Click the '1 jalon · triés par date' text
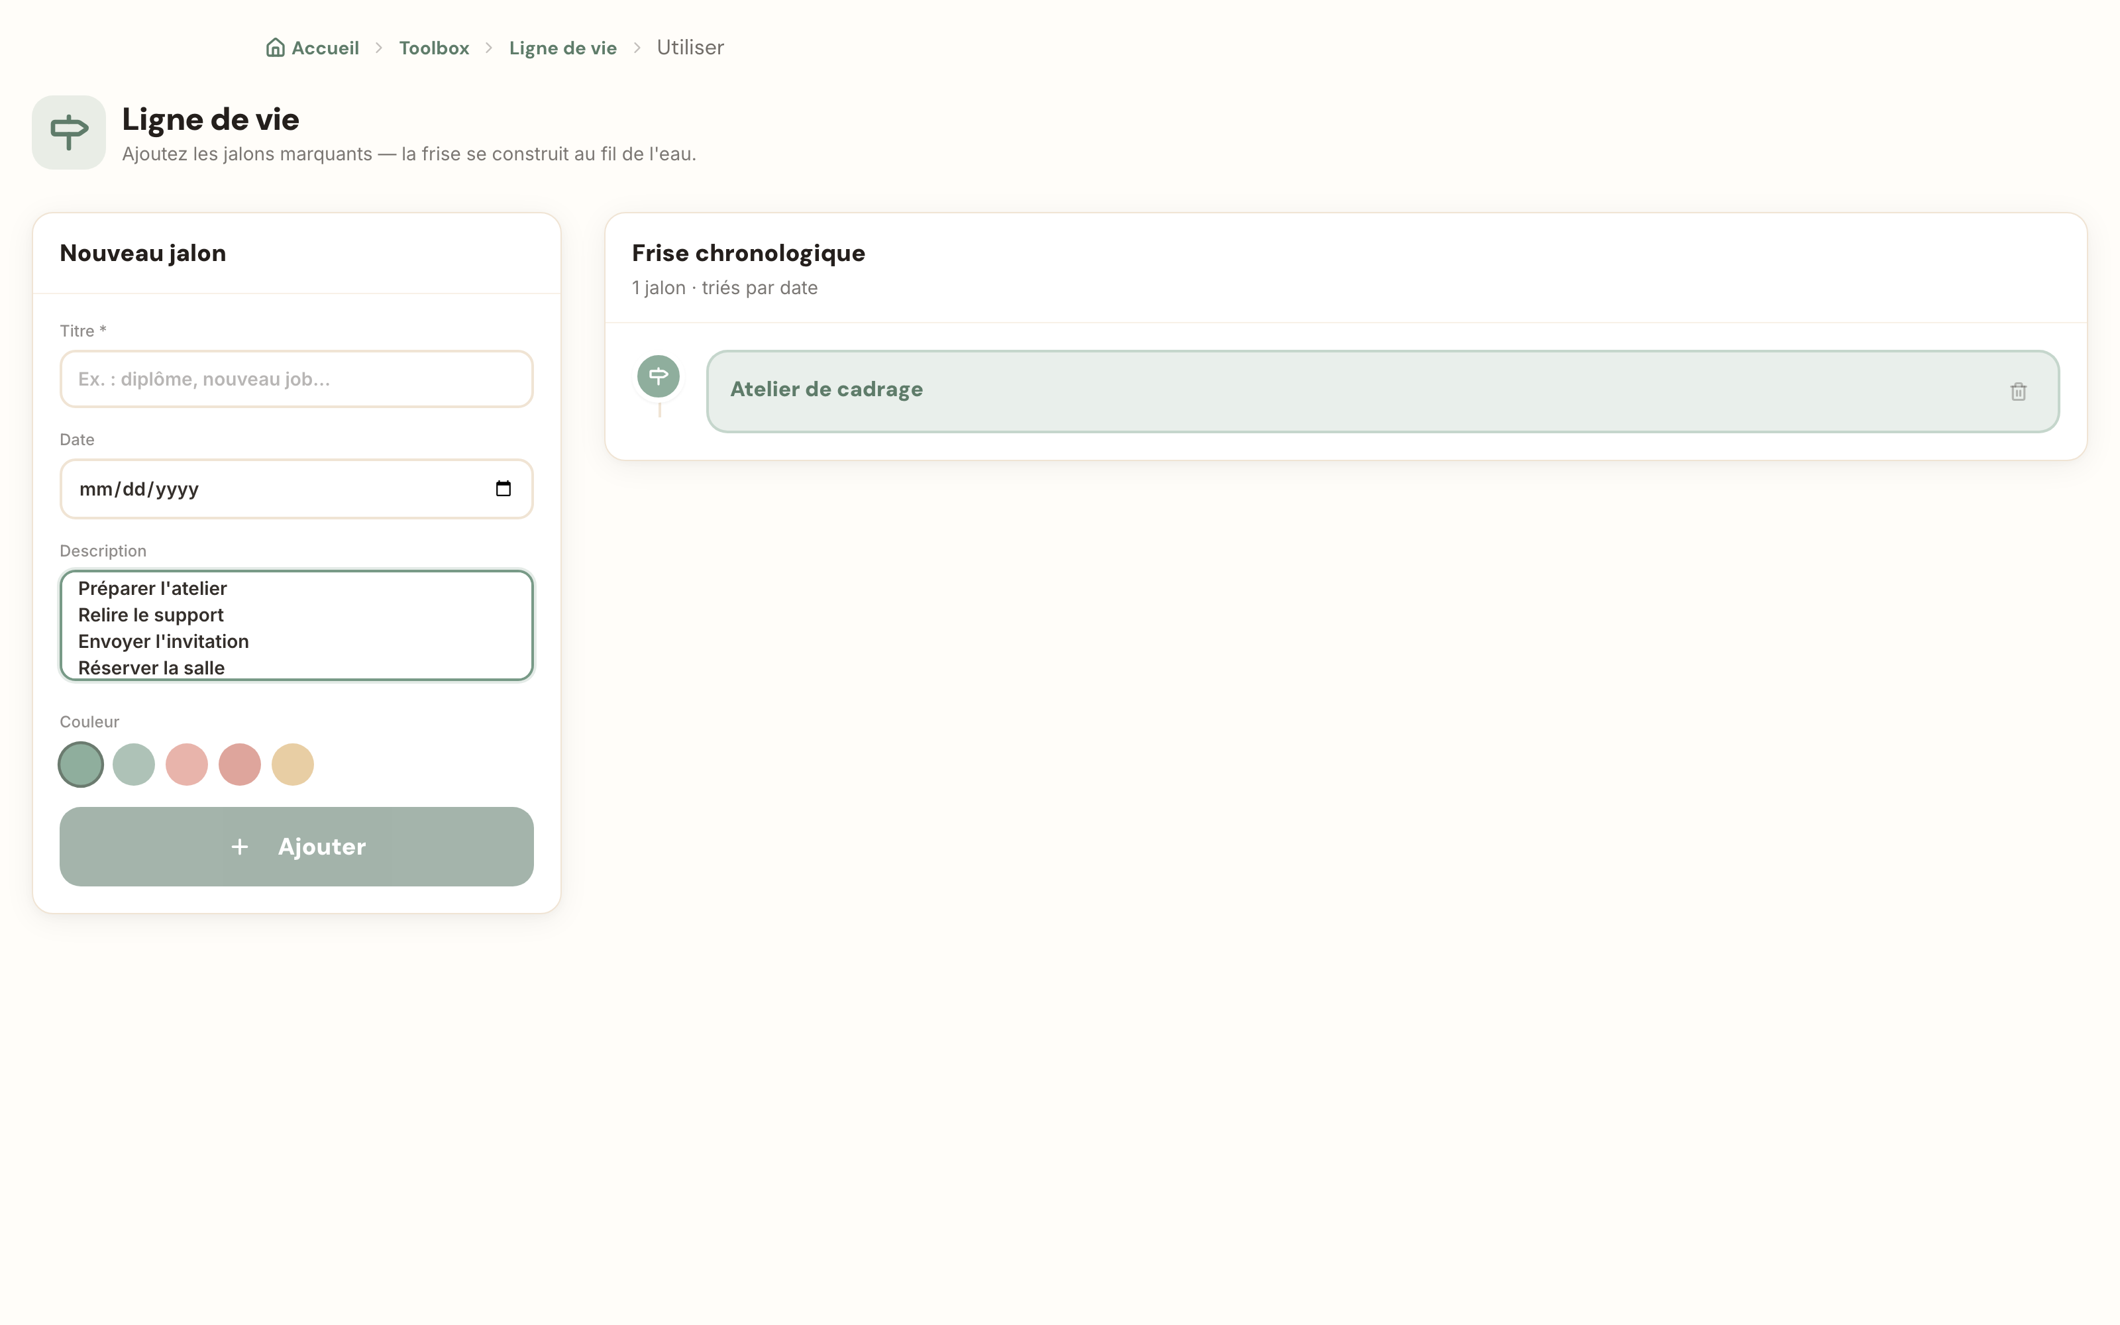 [x=725, y=288]
